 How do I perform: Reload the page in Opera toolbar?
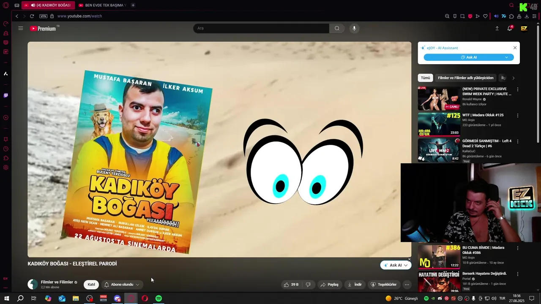click(x=32, y=16)
